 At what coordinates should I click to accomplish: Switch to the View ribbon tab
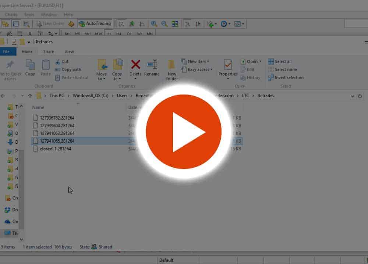click(69, 51)
